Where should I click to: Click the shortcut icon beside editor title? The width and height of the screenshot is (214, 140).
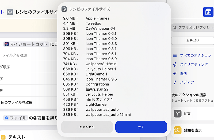pyautogui.click(x=10, y=12)
